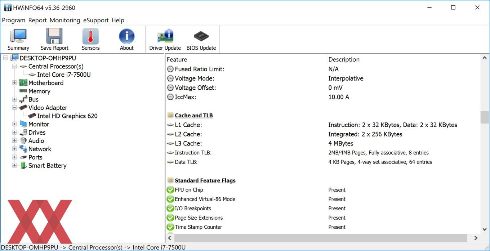Select the Data TLB row
The width and height of the screenshot is (490, 251).
pos(323,162)
